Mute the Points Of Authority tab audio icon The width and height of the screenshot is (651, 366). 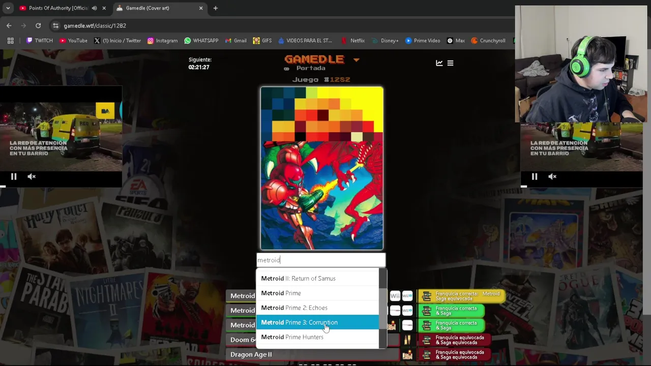click(x=94, y=8)
